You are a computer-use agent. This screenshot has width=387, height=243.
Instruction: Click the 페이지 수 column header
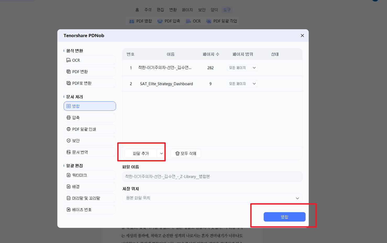pos(211,54)
